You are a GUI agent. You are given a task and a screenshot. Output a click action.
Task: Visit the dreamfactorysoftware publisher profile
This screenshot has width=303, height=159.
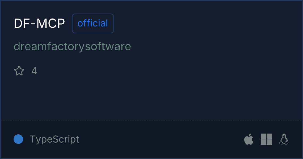(x=72, y=46)
